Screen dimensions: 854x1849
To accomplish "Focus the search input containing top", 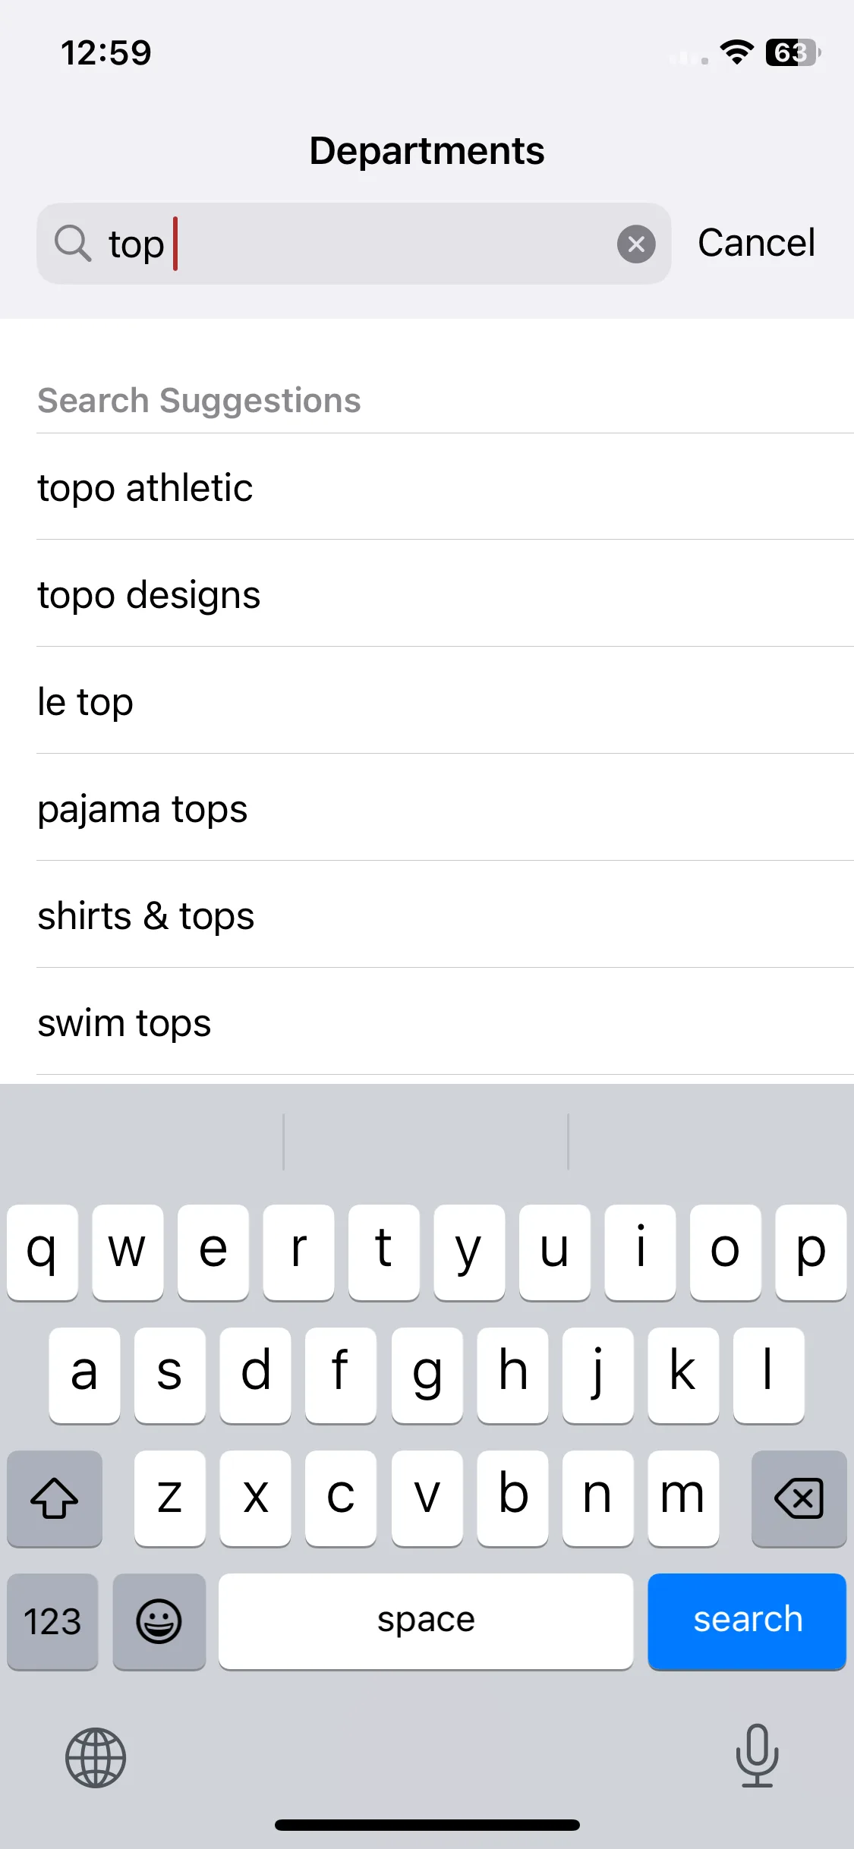I will coord(354,244).
